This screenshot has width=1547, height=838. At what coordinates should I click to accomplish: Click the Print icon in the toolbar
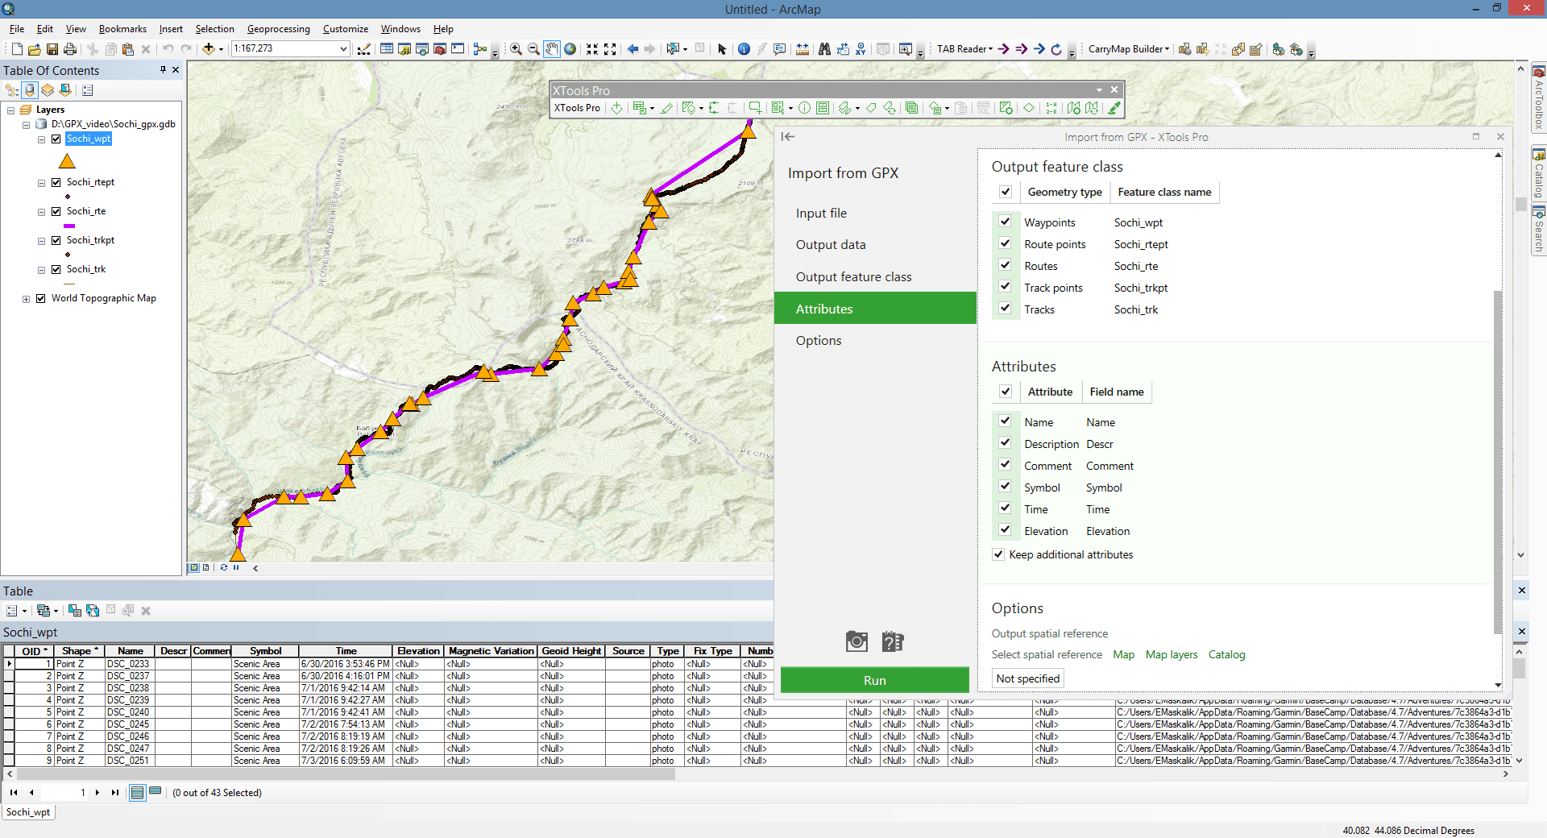pyautogui.click(x=70, y=49)
